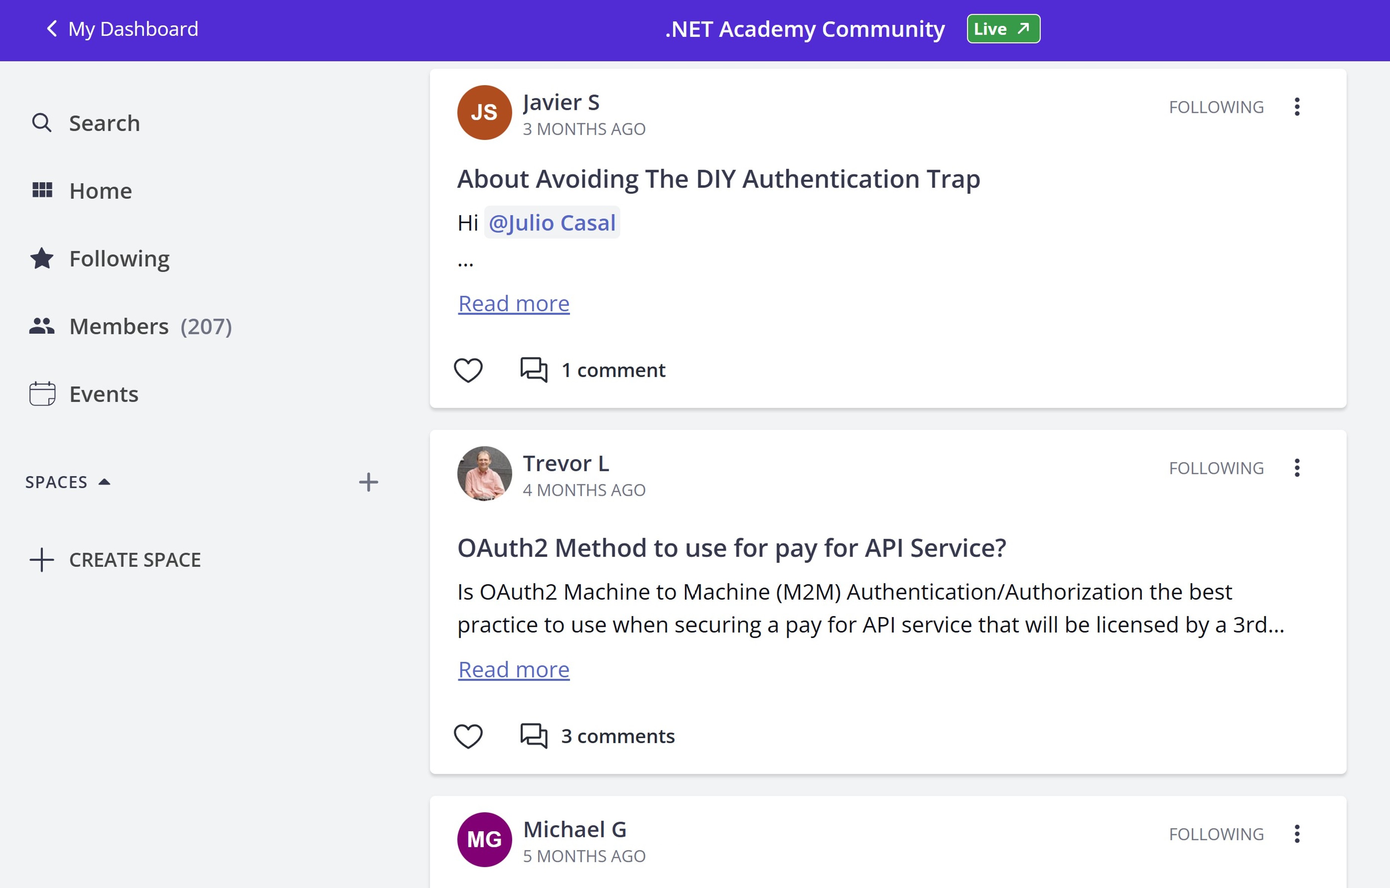The image size is (1390, 888).
Task: Like Trevor L's OAuth2 post heart icon
Action: [x=468, y=736]
